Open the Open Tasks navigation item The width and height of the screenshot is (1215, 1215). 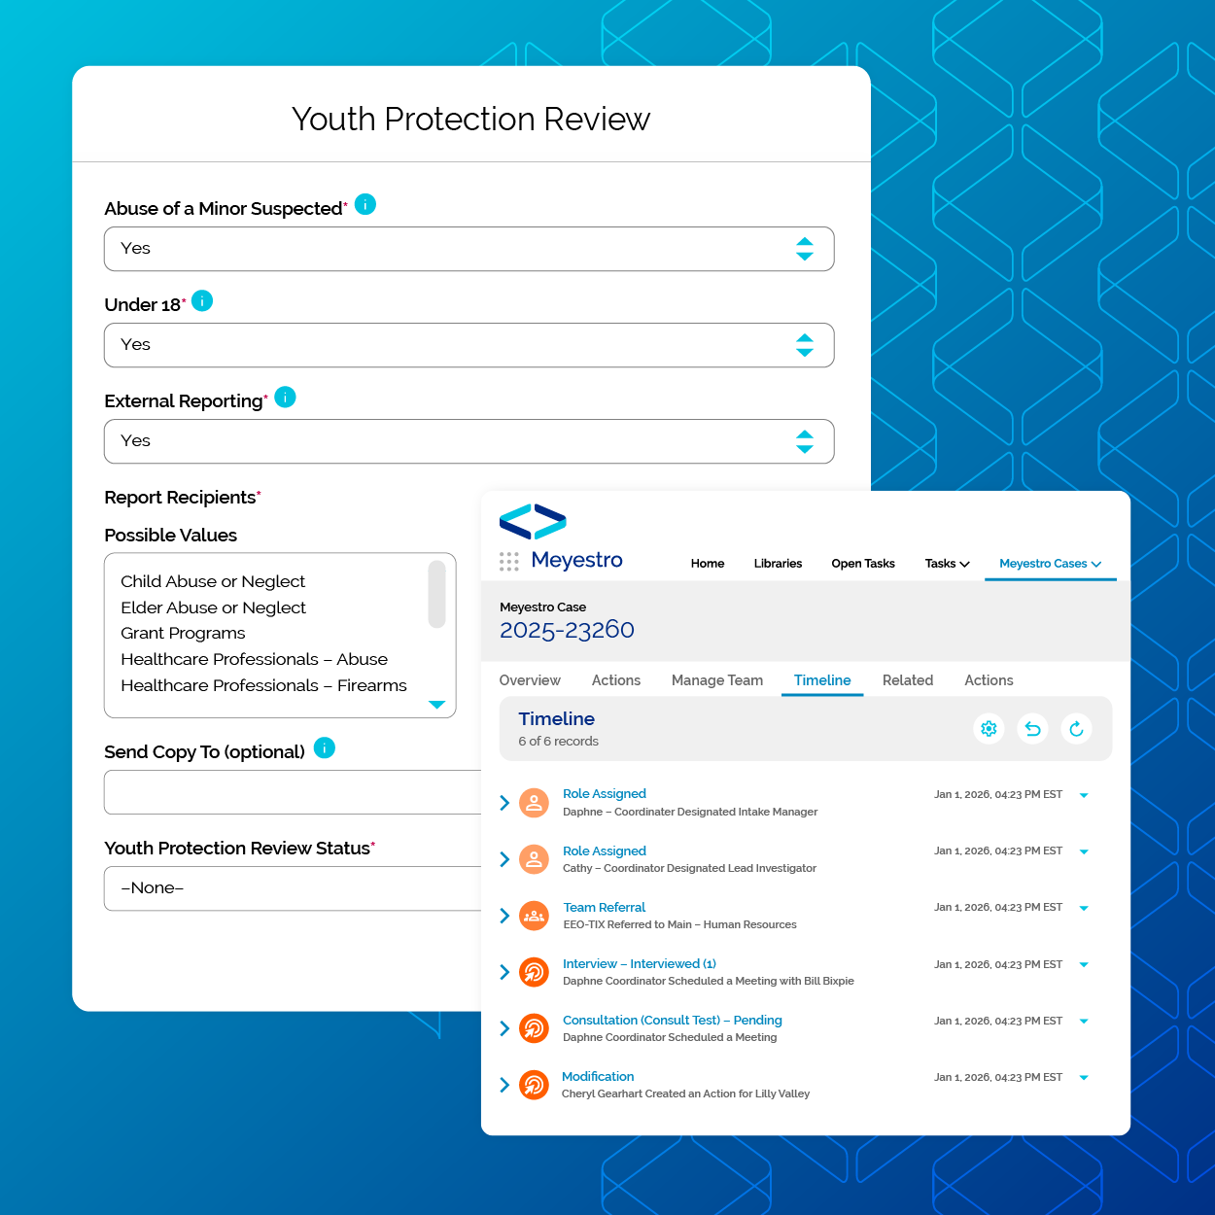863,564
